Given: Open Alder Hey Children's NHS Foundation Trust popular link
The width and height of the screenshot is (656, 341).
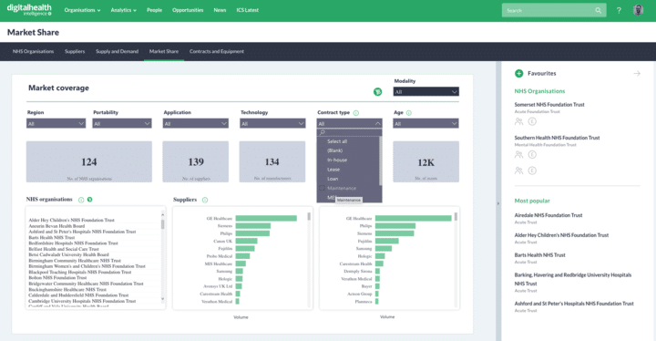Looking at the screenshot, I should pos(561,235).
